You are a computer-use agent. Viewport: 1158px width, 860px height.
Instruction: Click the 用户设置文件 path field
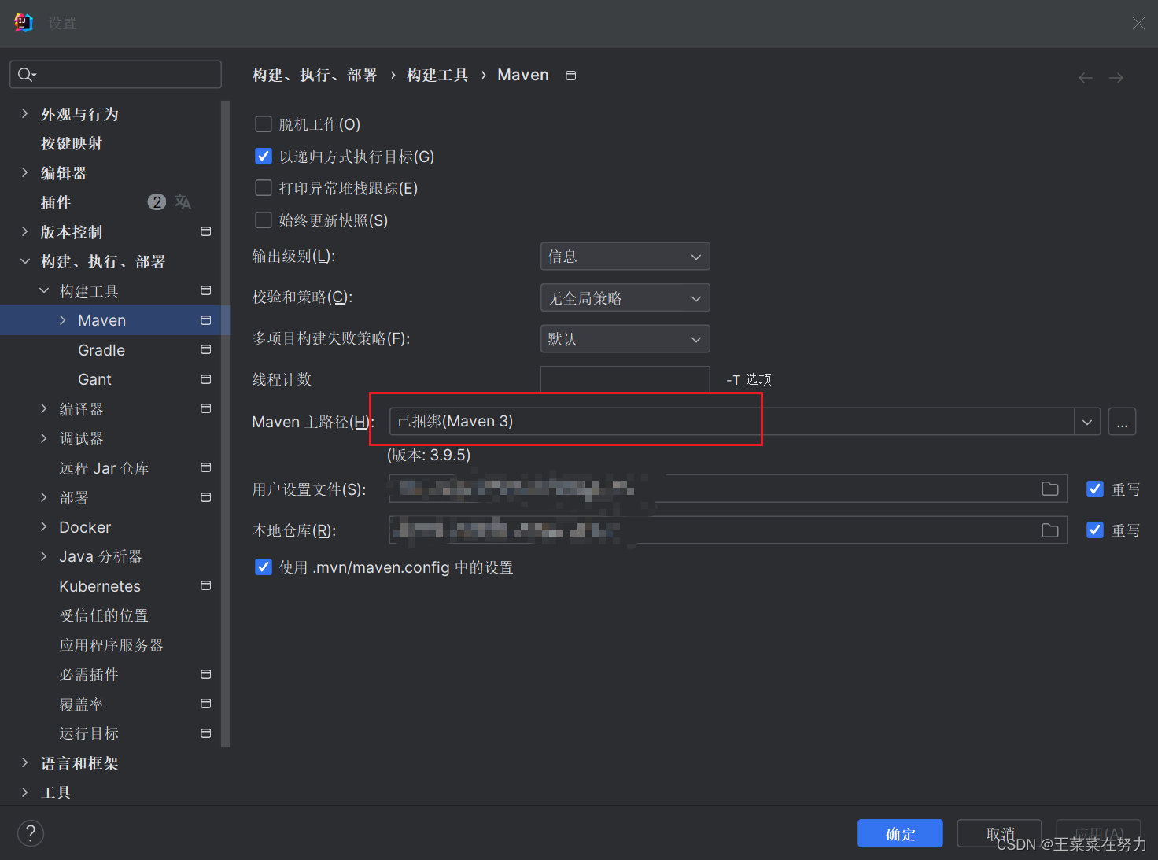pyautogui.click(x=728, y=489)
